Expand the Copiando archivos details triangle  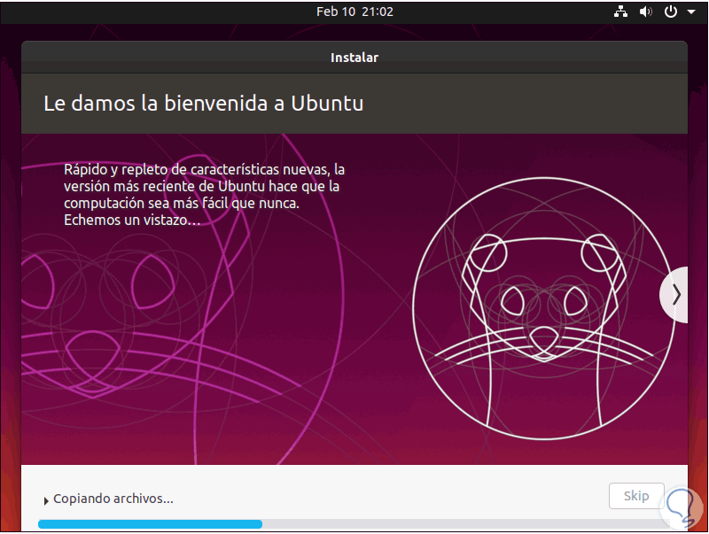[46, 500]
